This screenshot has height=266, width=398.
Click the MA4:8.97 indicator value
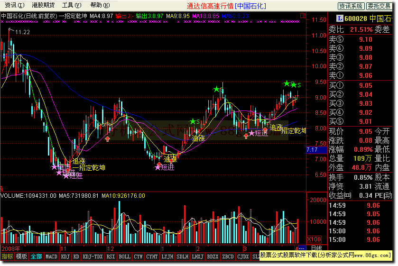click(x=101, y=16)
